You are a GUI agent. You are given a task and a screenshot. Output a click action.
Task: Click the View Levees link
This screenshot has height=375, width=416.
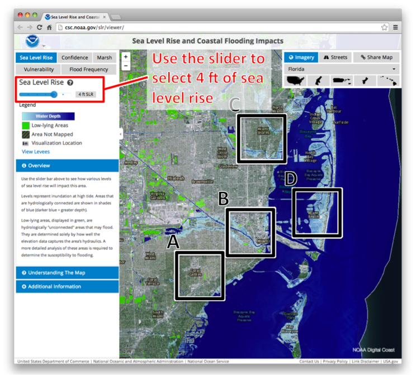[x=35, y=152]
